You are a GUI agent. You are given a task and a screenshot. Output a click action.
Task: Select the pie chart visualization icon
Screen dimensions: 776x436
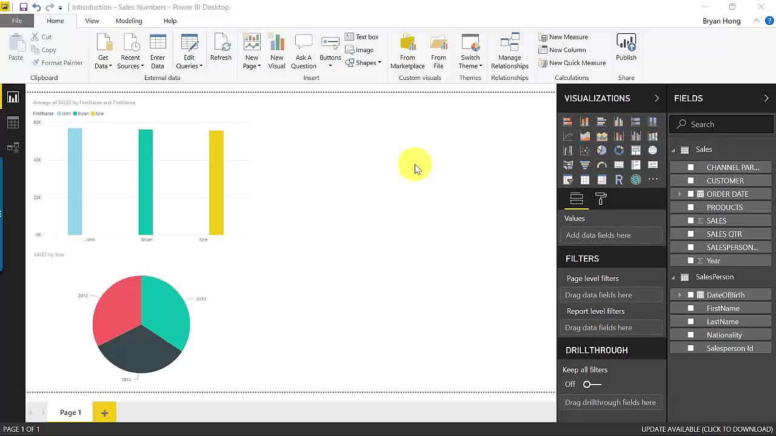pos(601,150)
